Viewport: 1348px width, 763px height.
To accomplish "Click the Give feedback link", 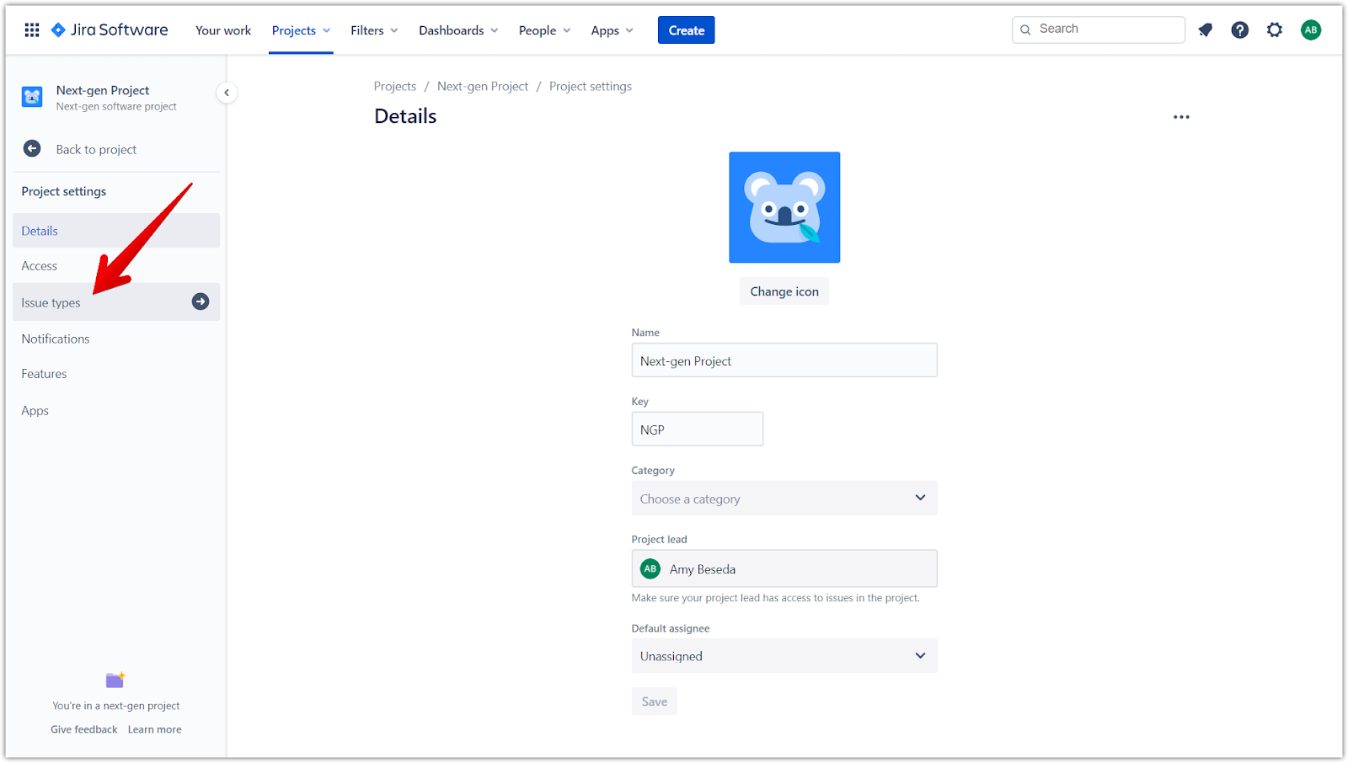I will tap(84, 729).
